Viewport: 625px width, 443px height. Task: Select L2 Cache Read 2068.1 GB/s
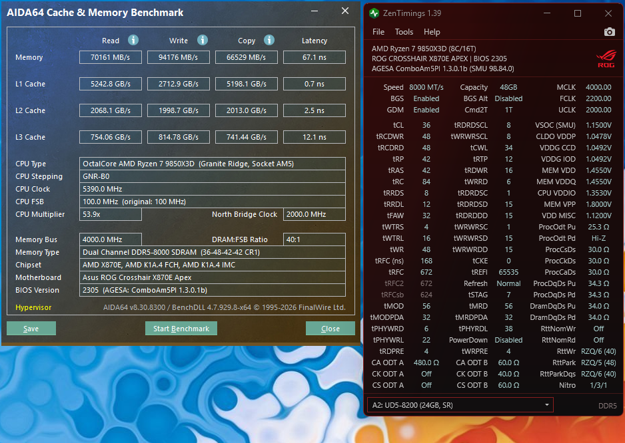(111, 110)
